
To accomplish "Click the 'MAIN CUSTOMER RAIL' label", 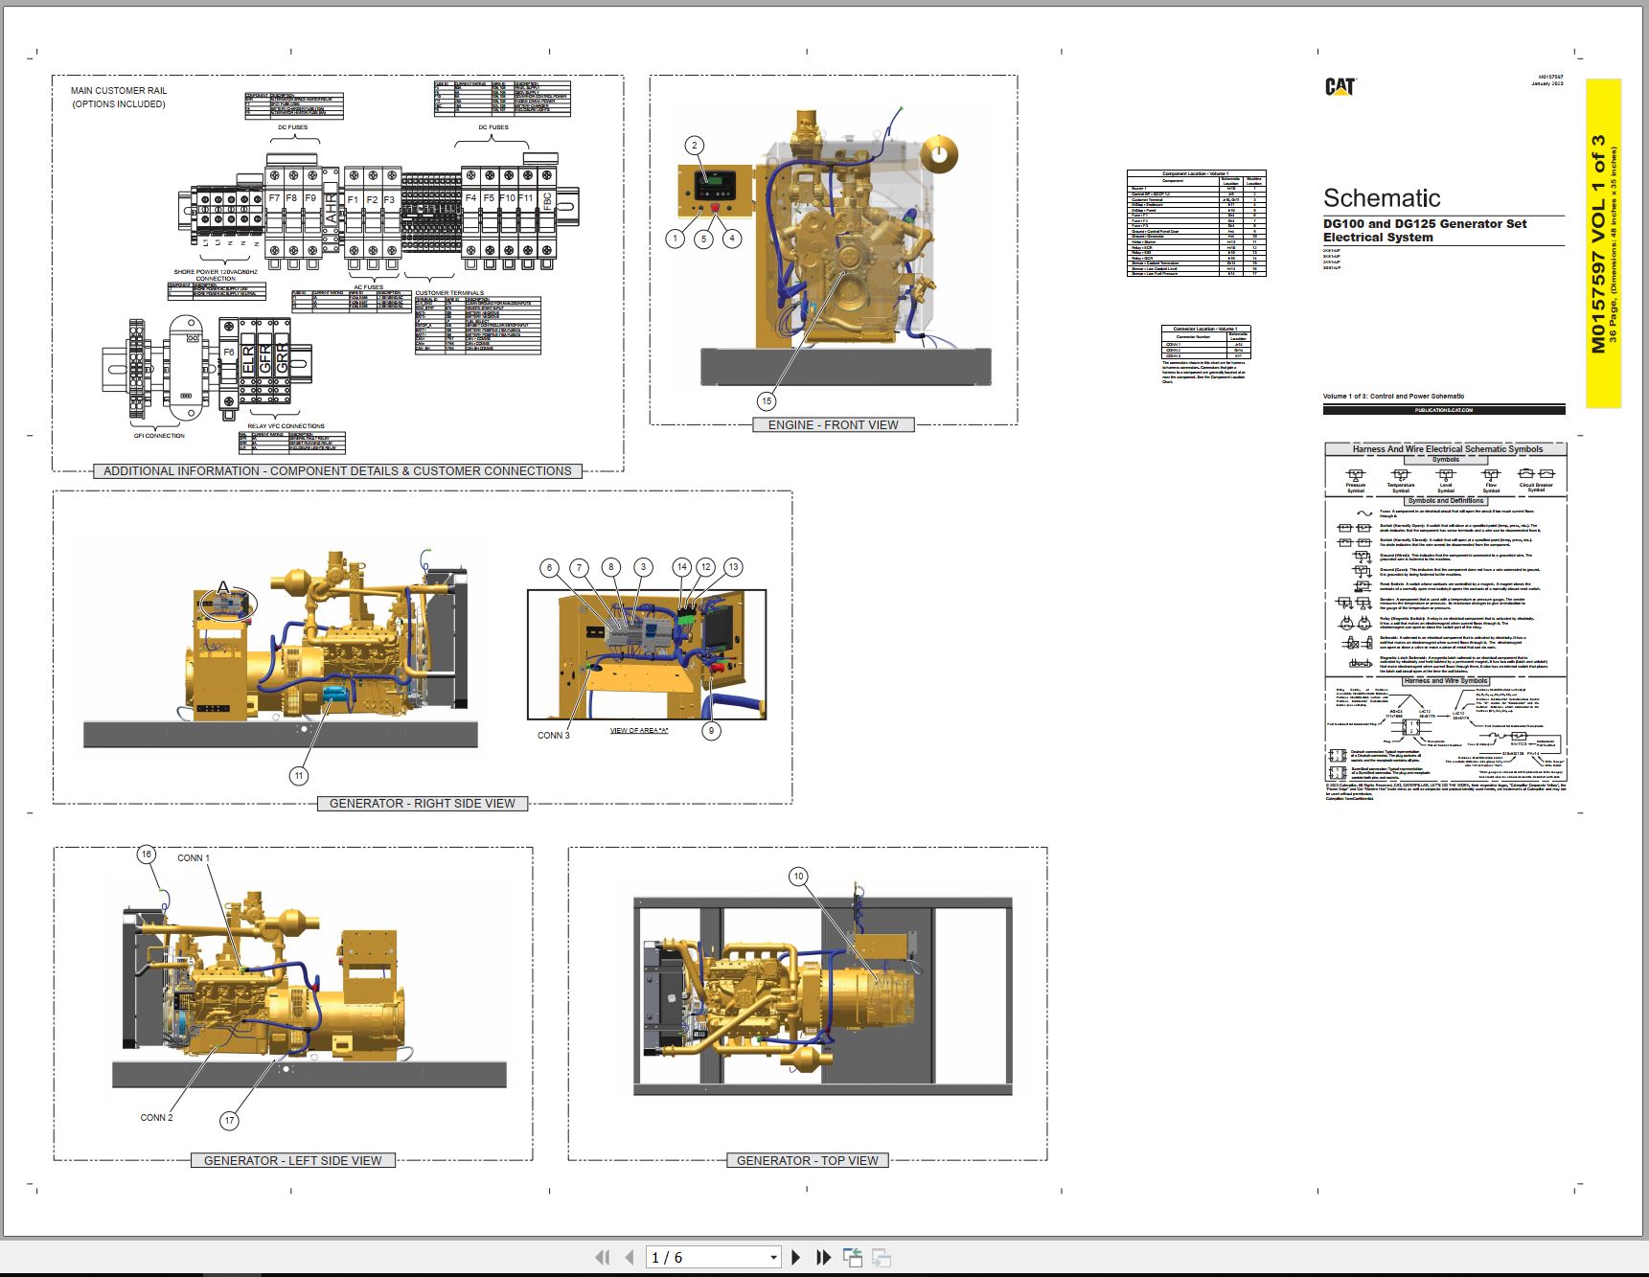I will [x=119, y=91].
